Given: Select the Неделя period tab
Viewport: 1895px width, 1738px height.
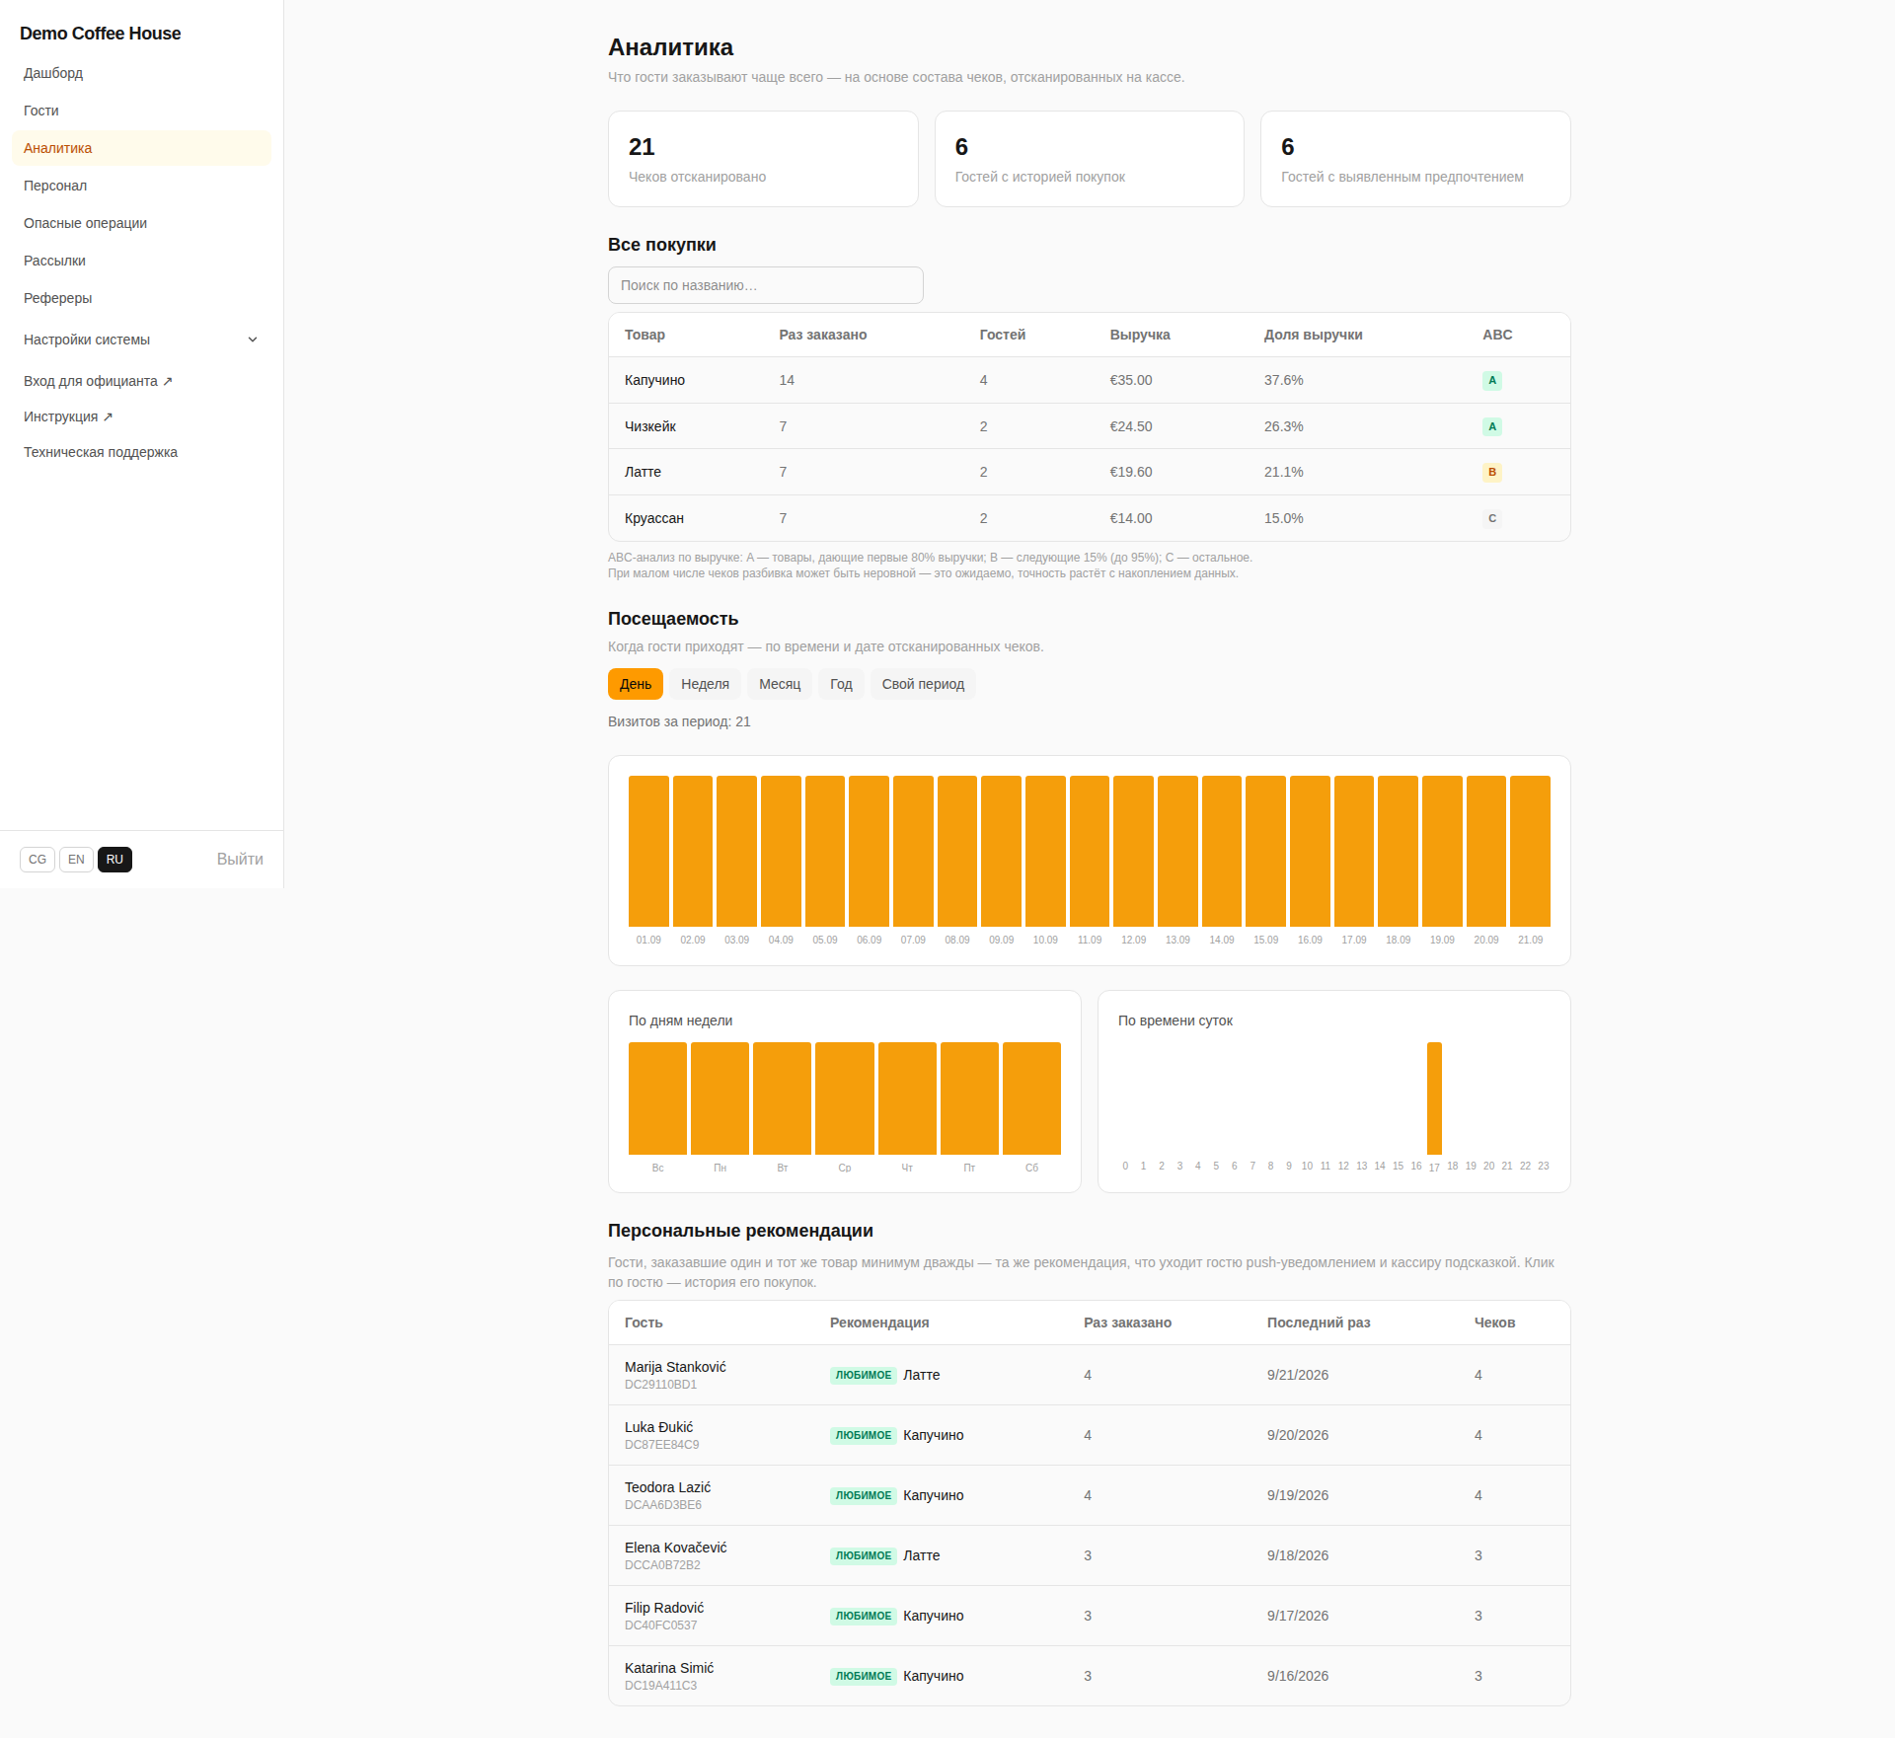Looking at the screenshot, I should tap(705, 684).
